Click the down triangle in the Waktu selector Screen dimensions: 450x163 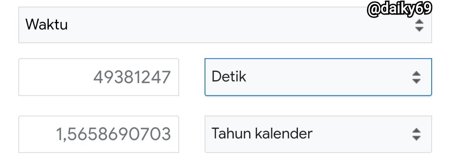[x=419, y=29]
